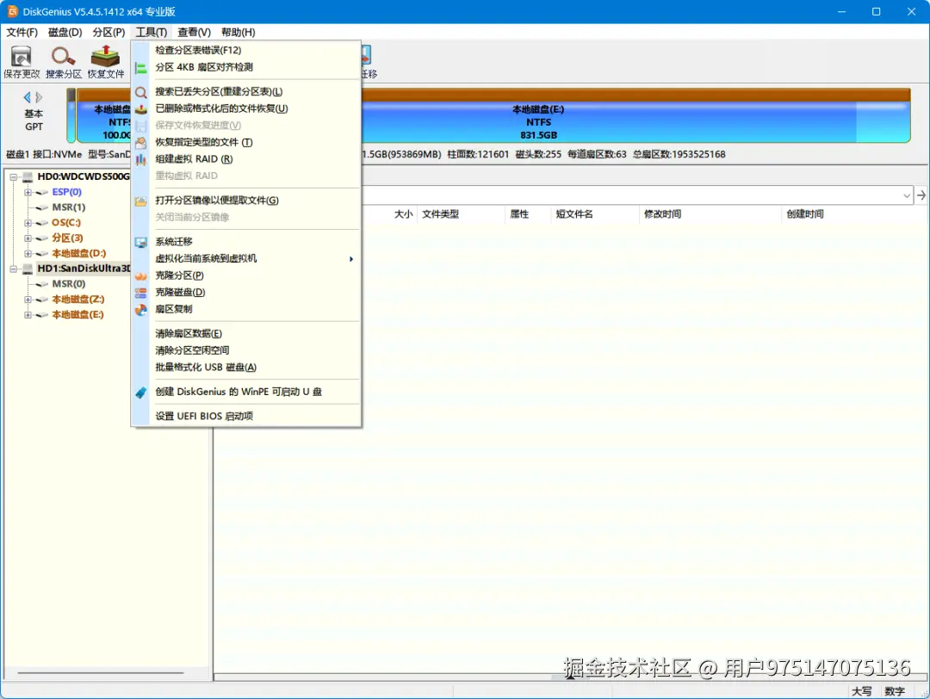
Task: Expand the 本地磁盘(E:) node
Action: (28, 315)
